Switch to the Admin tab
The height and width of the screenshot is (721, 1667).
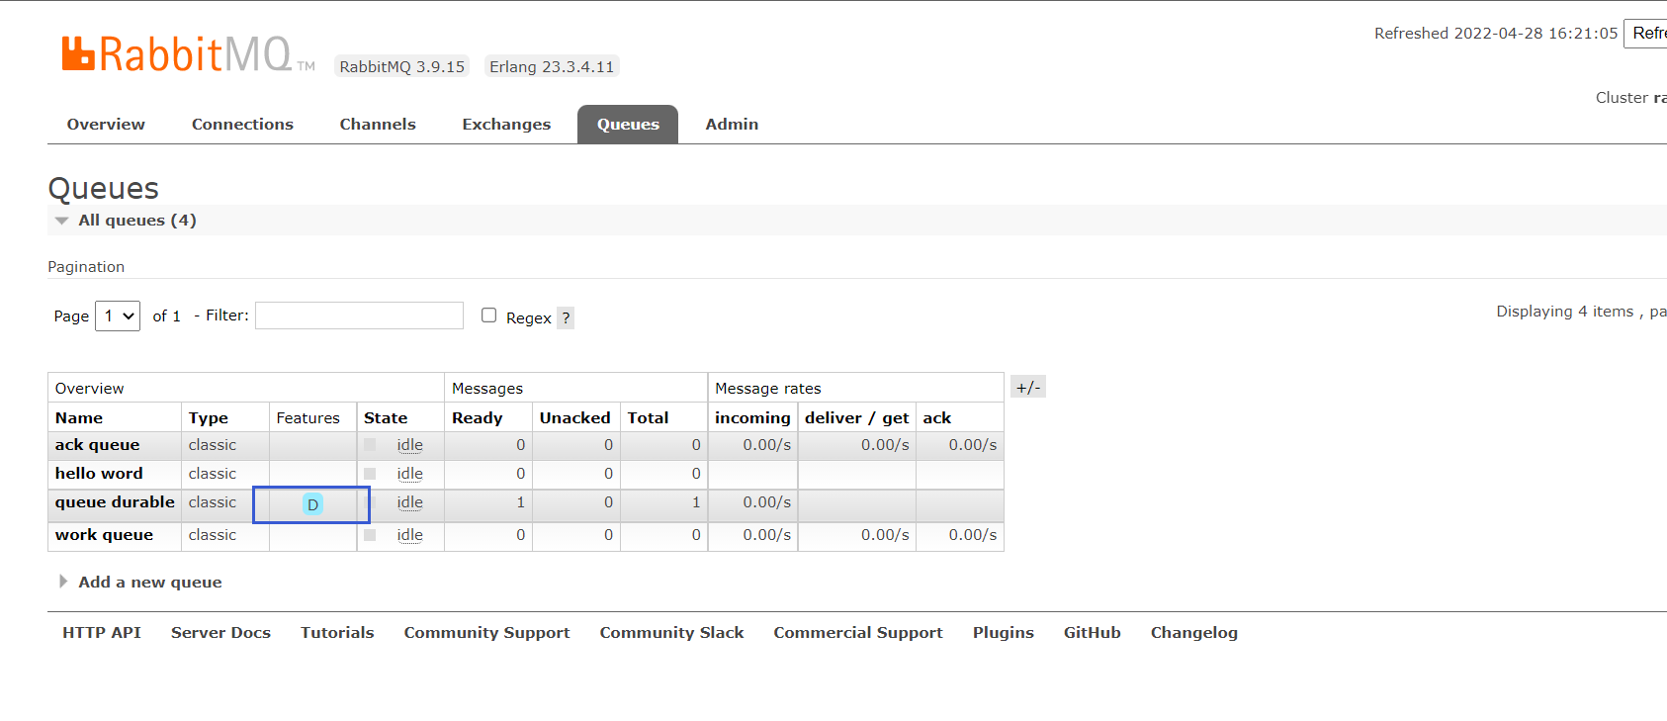click(732, 124)
